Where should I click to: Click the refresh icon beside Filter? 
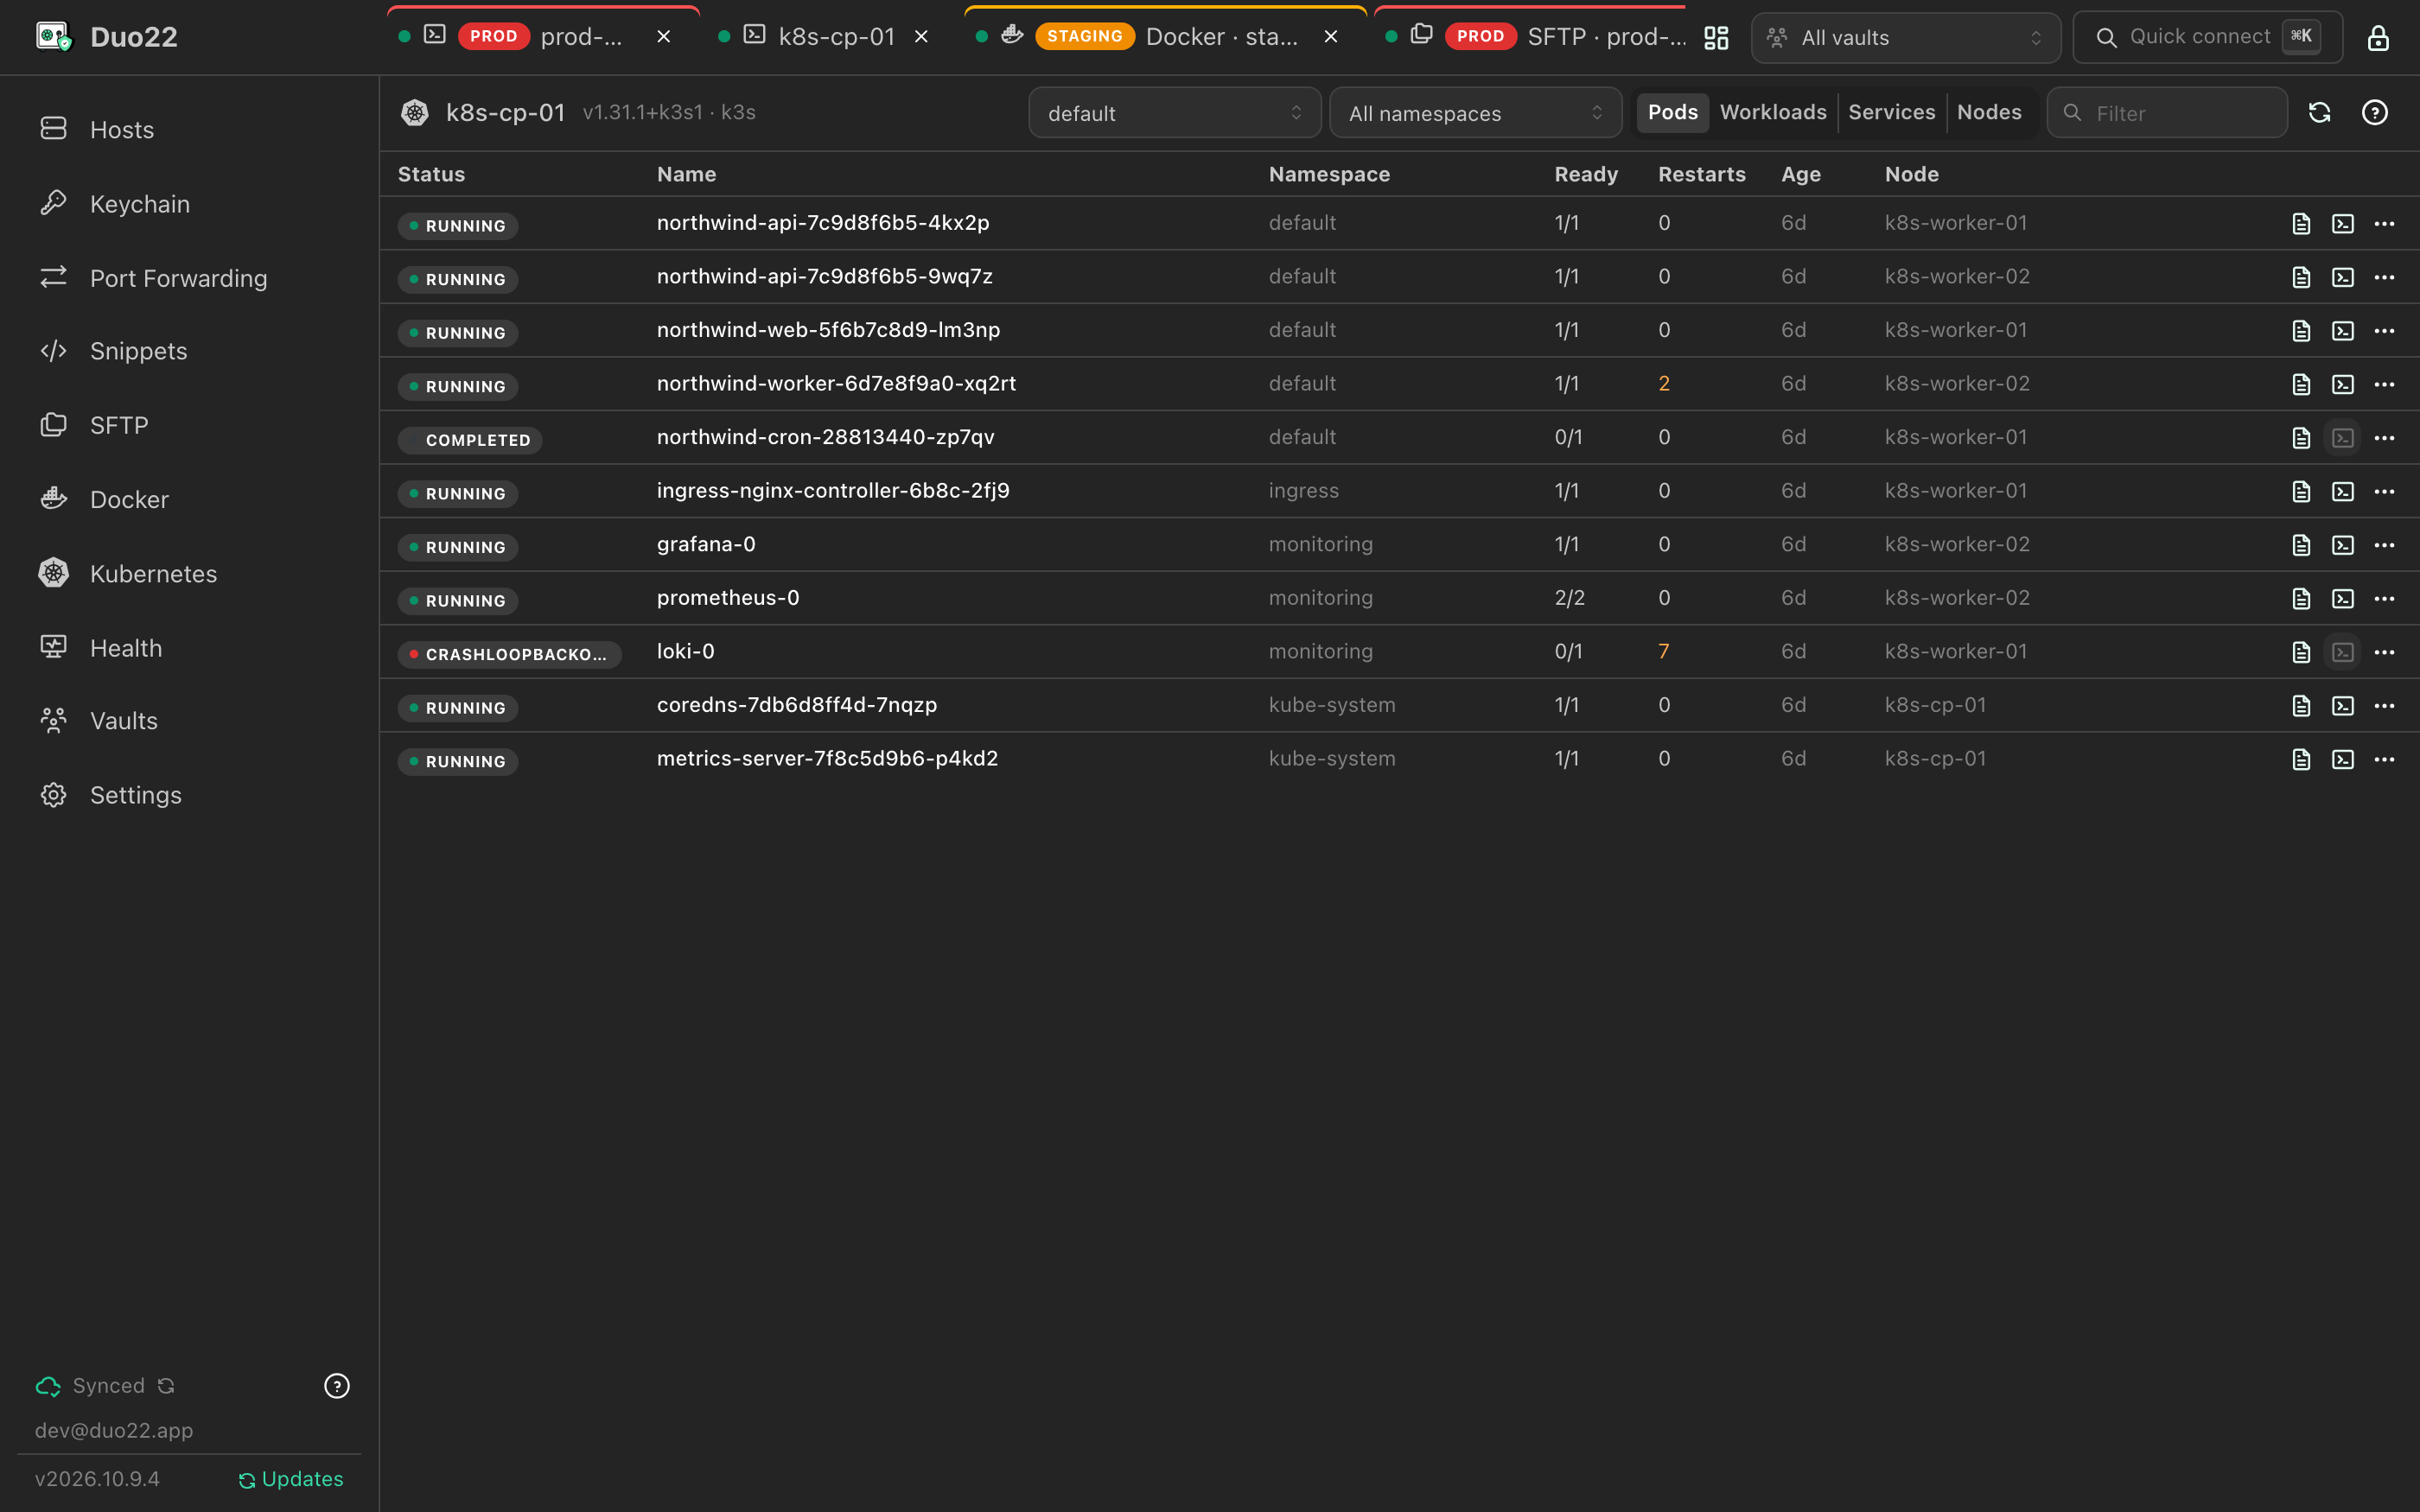click(2320, 113)
